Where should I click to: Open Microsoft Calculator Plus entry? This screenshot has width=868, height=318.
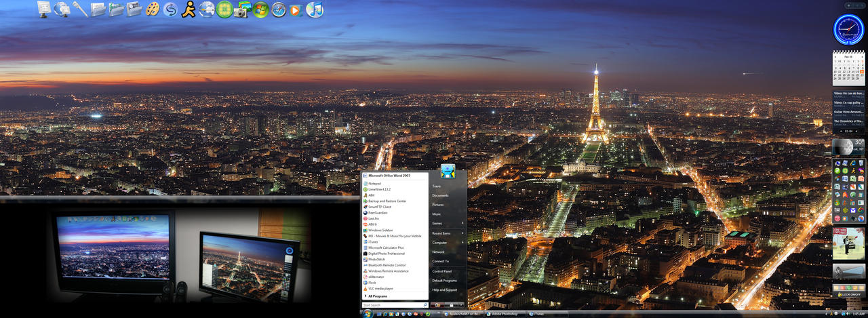coord(395,247)
